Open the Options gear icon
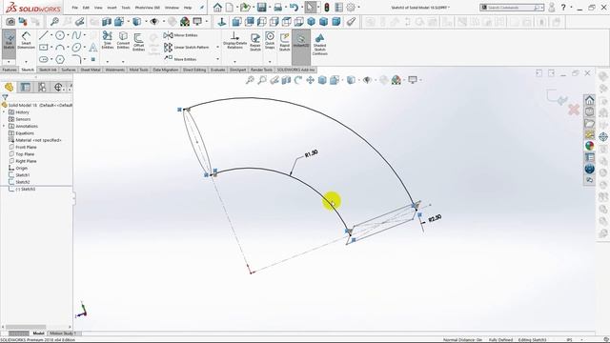The image size is (610, 343). click(x=351, y=8)
